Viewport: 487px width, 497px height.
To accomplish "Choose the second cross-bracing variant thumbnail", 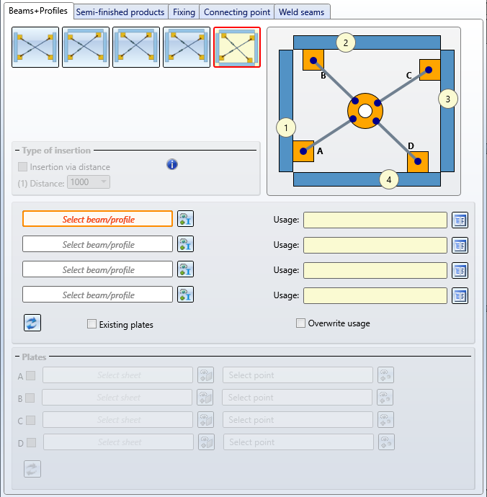I will 86,48.
